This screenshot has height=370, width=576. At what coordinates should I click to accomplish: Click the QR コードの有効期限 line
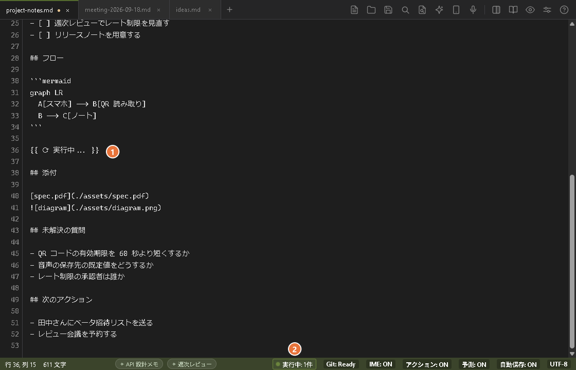point(110,253)
